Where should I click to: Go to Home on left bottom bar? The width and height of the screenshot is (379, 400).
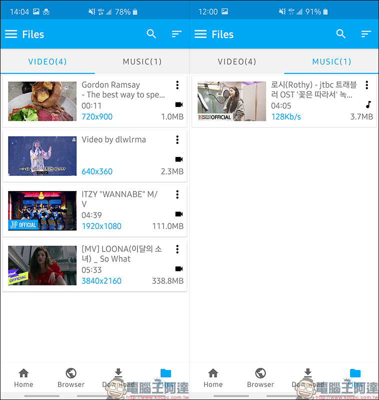(x=23, y=378)
